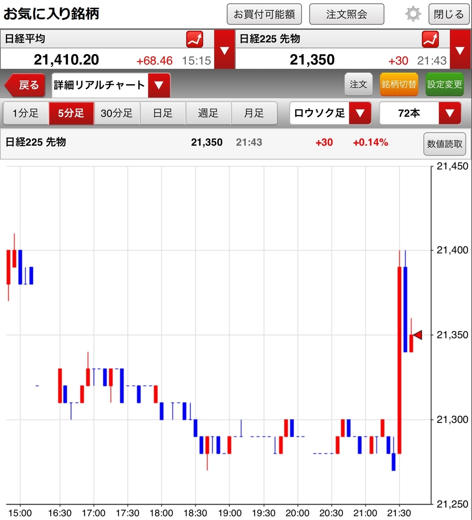The image size is (472, 520).
Task: Switch to 30分足 timeframe
Action: tap(117, 114)
